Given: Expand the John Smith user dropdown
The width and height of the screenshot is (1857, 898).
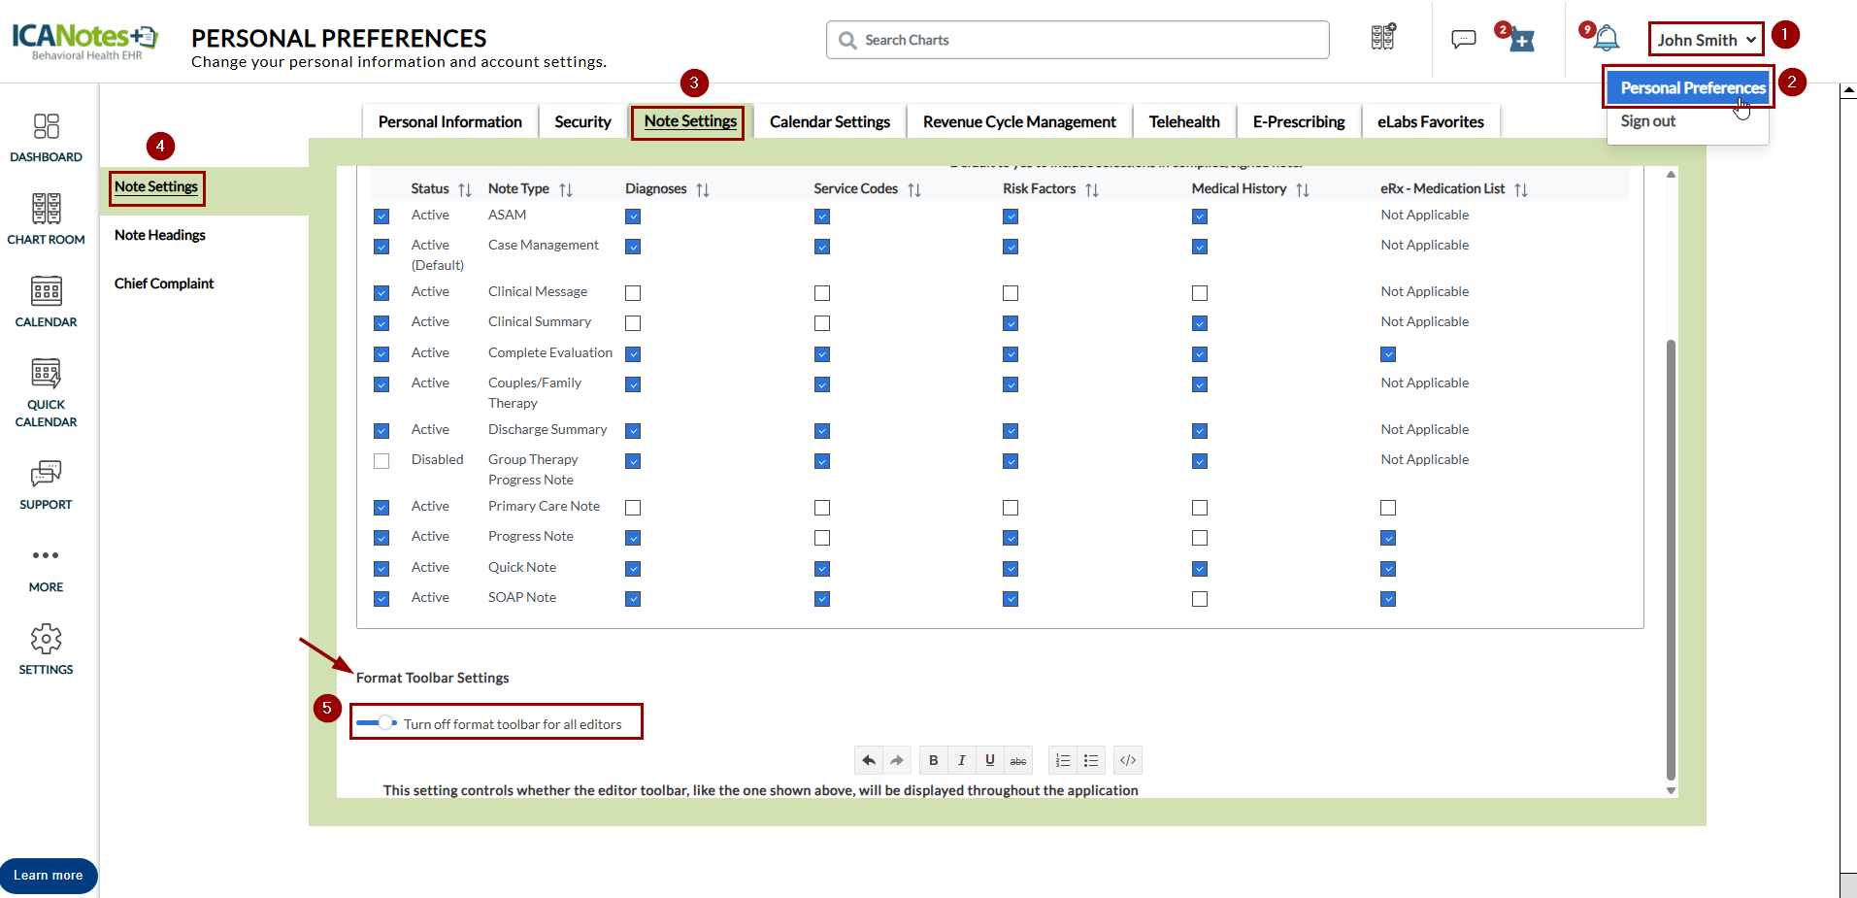Looking at the screenshot, I should tap(1706, 40).
